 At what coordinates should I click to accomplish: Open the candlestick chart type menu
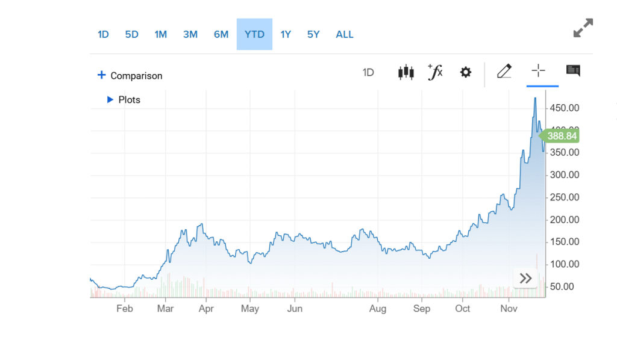[406, 73]
